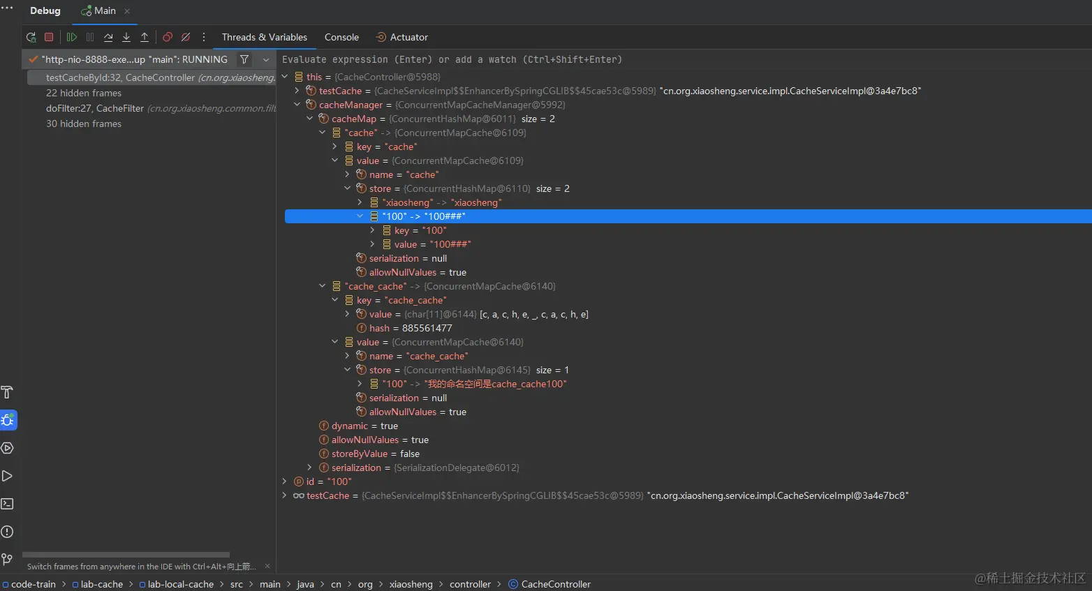
Task: Expand testCache under 'this'
Action: click(x=297, y=91)
